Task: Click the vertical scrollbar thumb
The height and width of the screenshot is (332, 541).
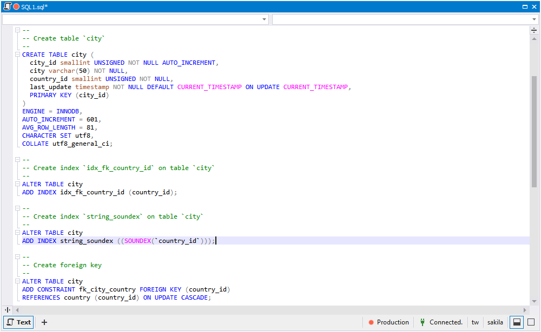Action: tap(534, 131)
